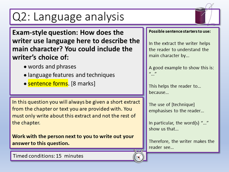Click the highlighted 'sentence forms' text
This screenshot has width=229, height=172.
(48, 83)
